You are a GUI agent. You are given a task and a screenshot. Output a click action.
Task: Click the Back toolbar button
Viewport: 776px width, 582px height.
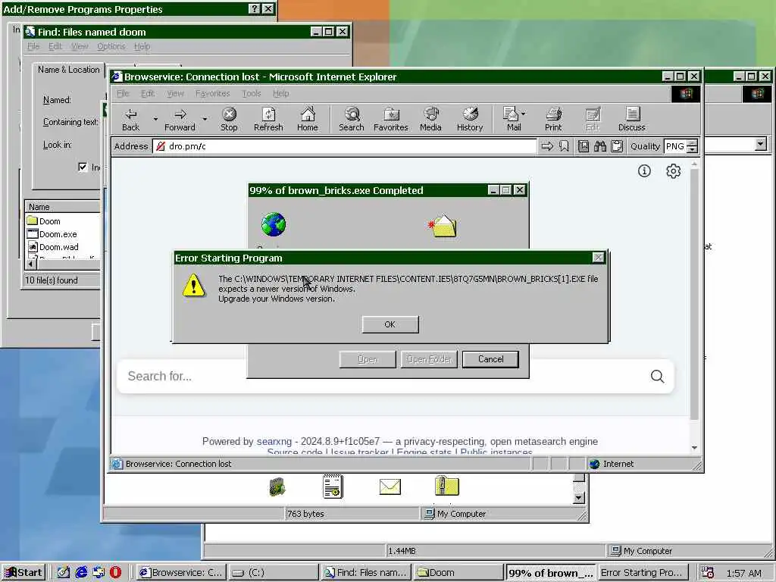130,120
